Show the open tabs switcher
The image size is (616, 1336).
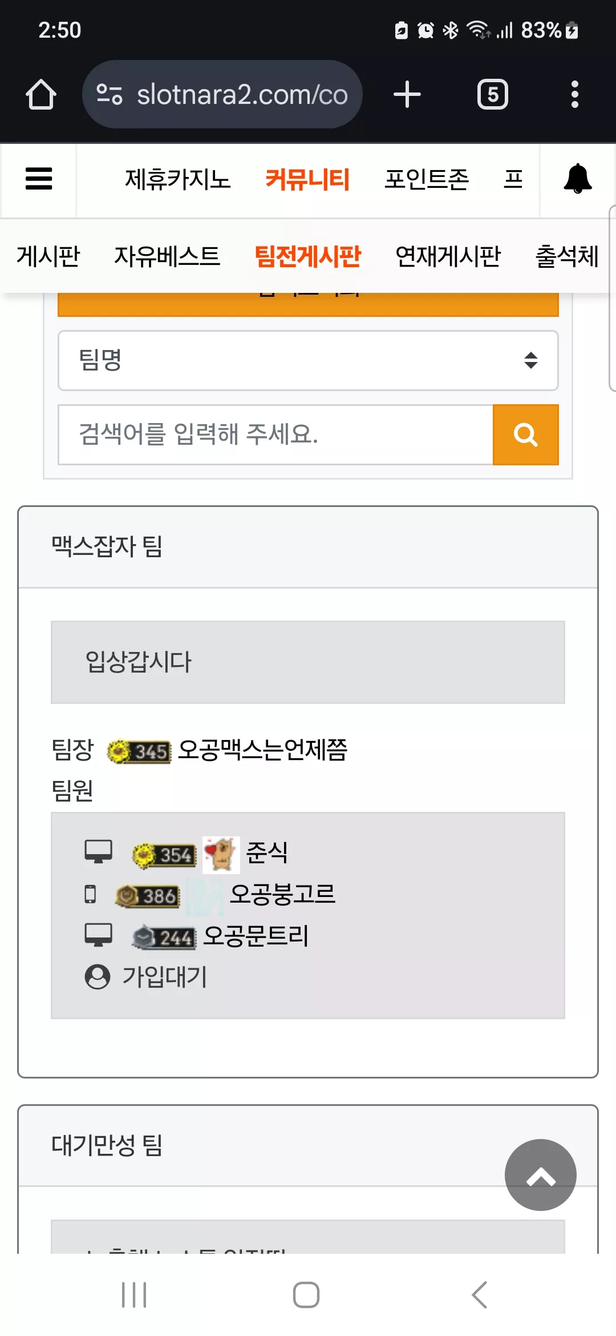(x=493, y=94)
